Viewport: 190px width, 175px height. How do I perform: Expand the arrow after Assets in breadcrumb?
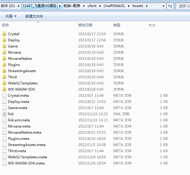coord(146,6)
